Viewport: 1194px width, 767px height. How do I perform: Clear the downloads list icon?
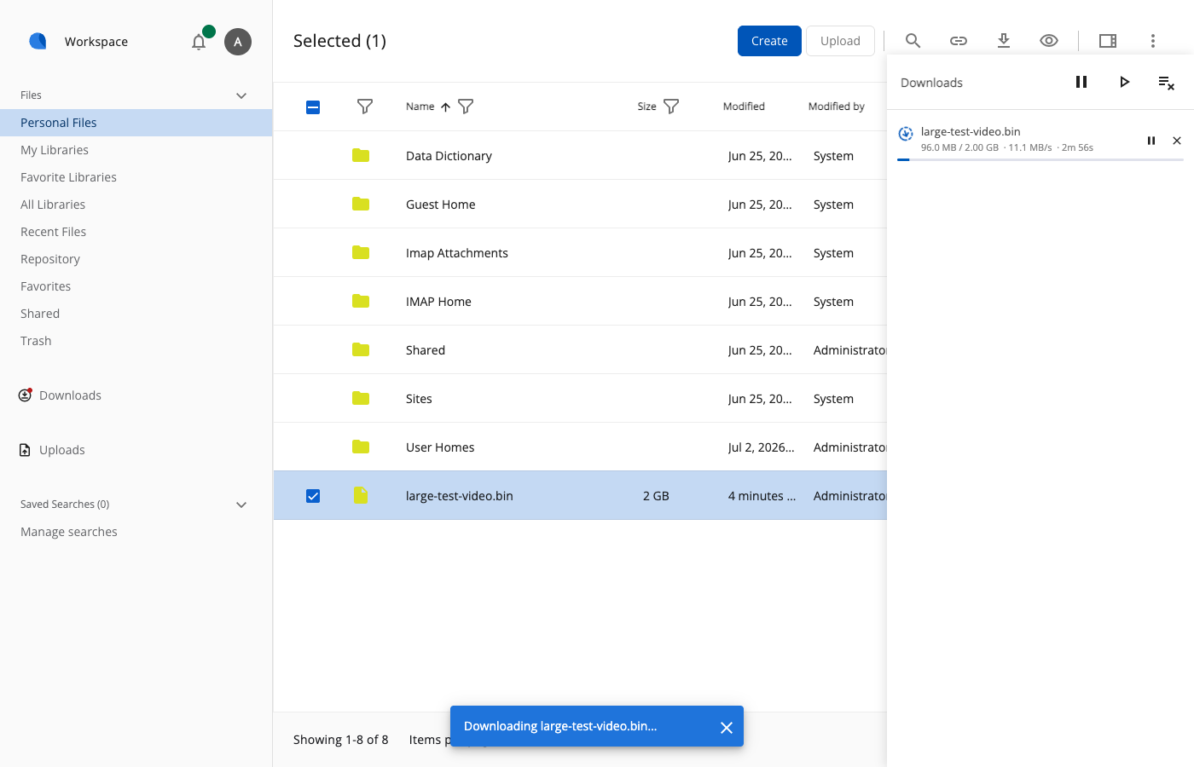tap(1167, 83)
